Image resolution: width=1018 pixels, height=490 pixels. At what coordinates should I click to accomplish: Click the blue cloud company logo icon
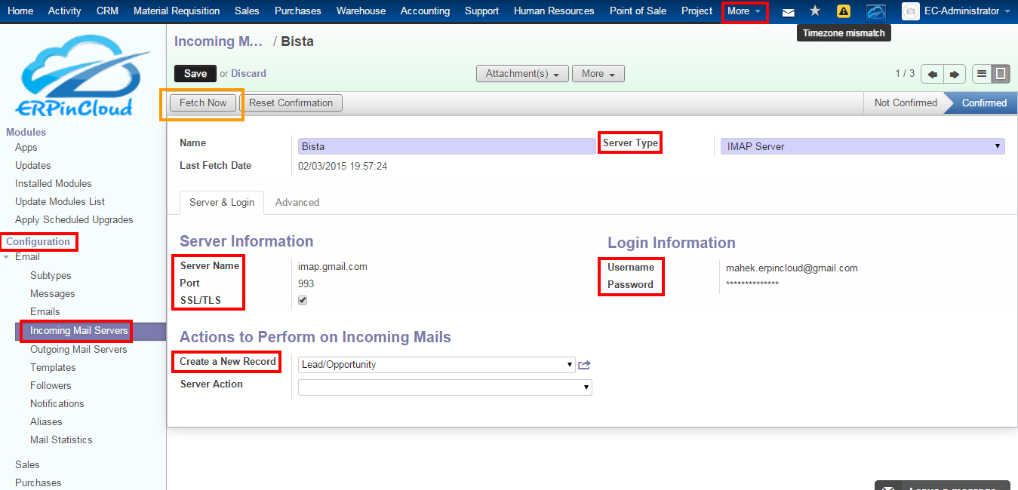[876, 11]
